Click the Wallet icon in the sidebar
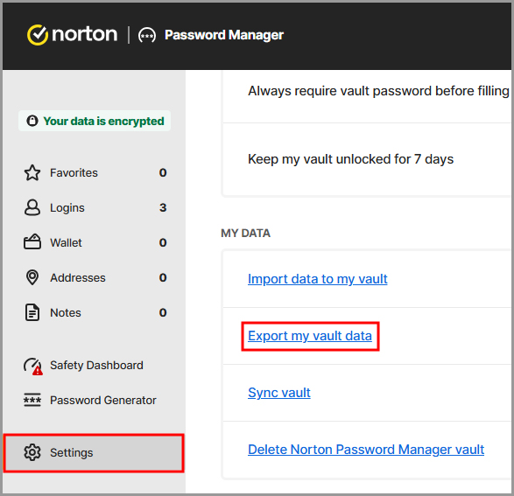This screenshot has width=514, height=496. point(32,242)
